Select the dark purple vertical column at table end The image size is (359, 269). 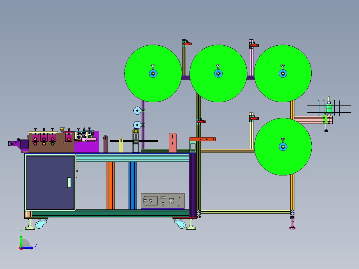click(x=192, y=185)
